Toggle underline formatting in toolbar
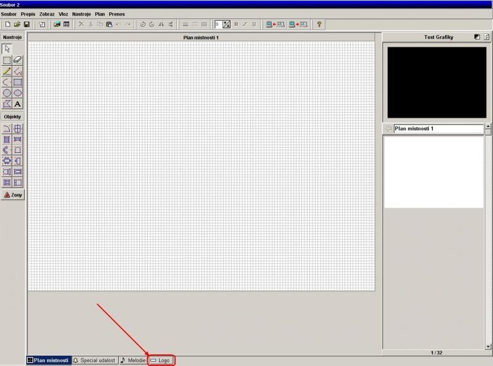The width and height of the screenshot is (493, 366). [254, 25]
